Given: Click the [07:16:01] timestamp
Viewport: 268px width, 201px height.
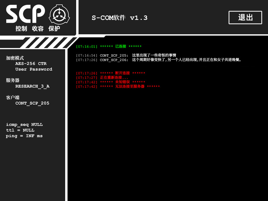Looking at the screenshot, I should point(87,47).
